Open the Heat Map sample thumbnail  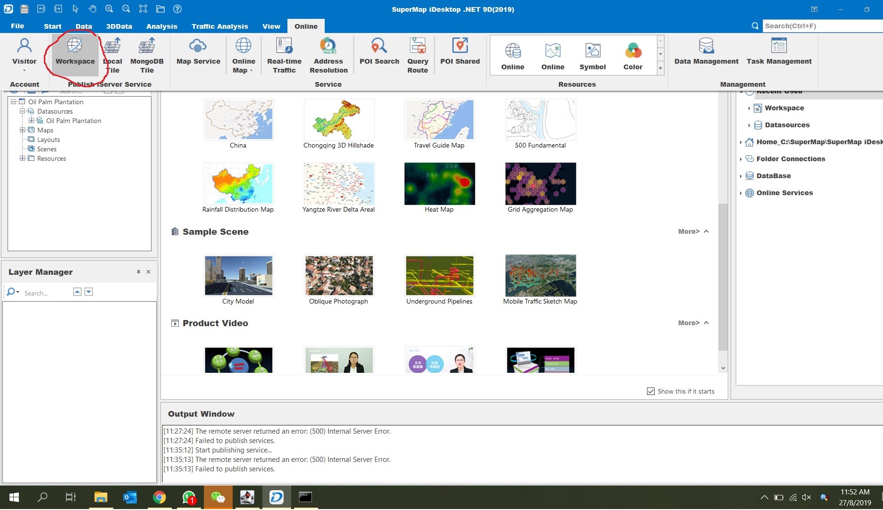(x=439, y=184)
